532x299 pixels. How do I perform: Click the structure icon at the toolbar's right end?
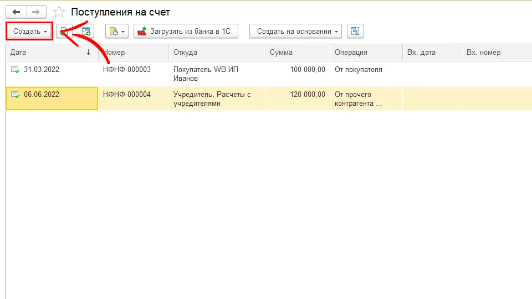point(355,32)
